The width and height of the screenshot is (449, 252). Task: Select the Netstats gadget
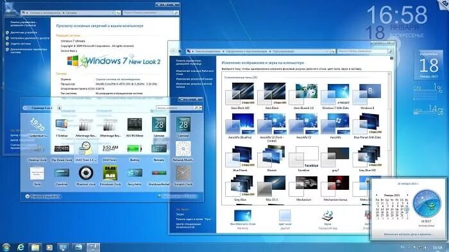click(x=159, y=153)
